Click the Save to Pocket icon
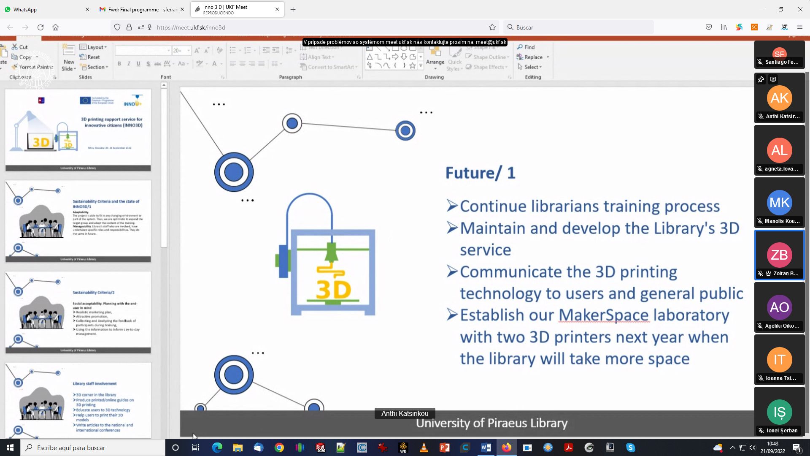Viewport: 810px width, 456px height. click(x=709, y=27)
